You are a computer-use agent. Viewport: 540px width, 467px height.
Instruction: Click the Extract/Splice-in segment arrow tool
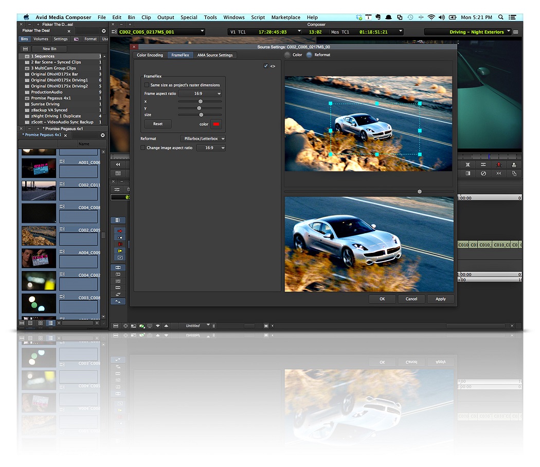click(120, 237)
